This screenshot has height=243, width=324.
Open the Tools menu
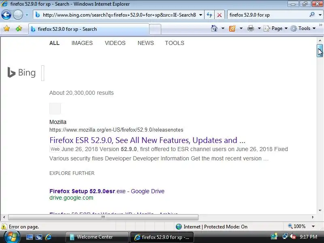tap(303, 28)
